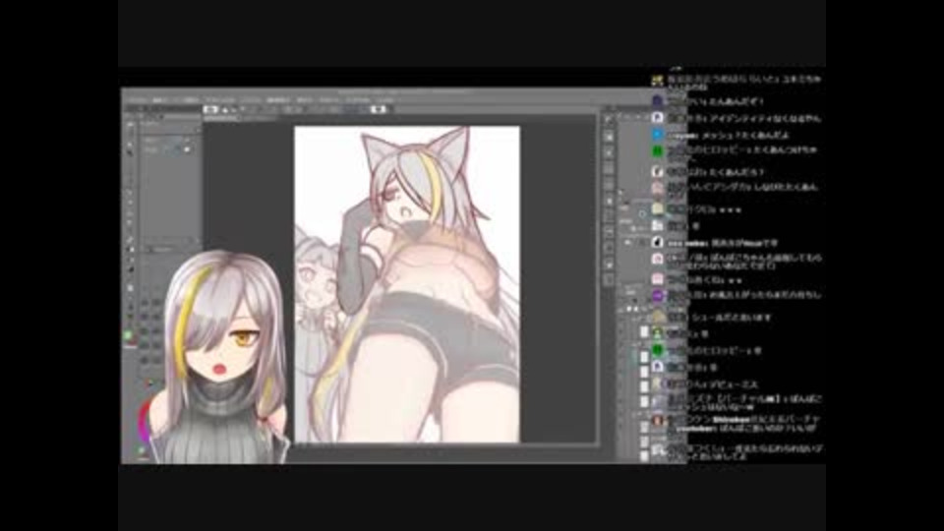Open the 編集 (Edit) menu

(x=160, y=100)
